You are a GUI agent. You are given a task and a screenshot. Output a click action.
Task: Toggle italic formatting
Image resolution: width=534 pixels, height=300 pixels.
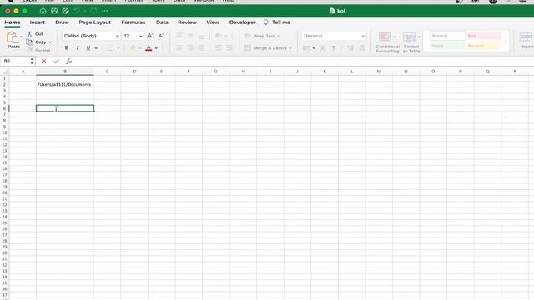pos(78,48)
